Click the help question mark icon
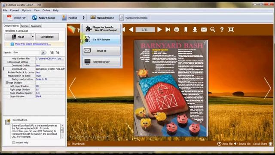Viewport: 275px width, 155px height. [222, 30]
